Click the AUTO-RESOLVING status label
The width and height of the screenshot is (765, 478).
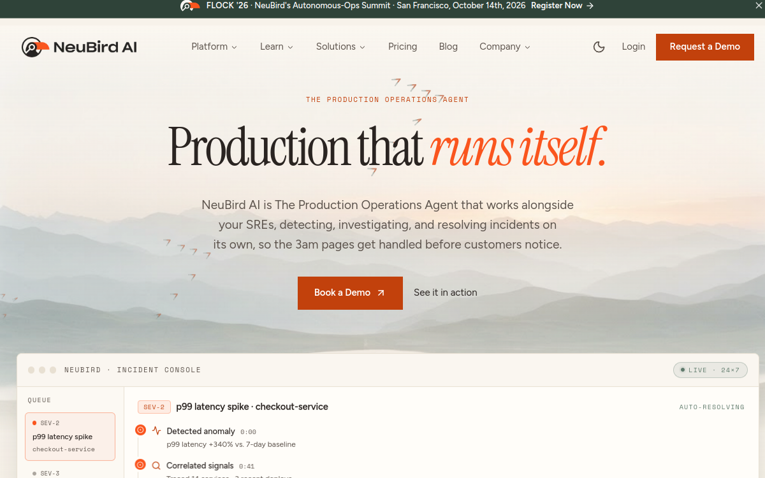[712, 407]
